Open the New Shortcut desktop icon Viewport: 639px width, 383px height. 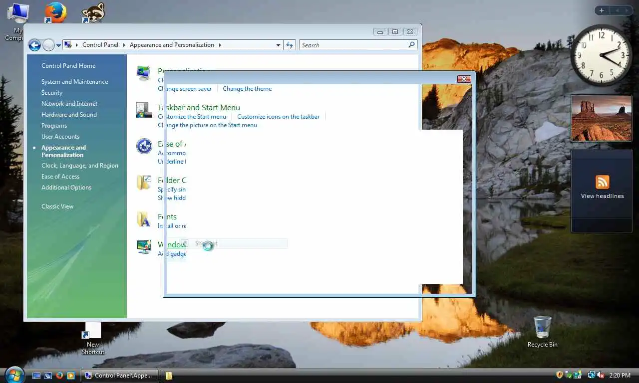[x=93, y=339]
